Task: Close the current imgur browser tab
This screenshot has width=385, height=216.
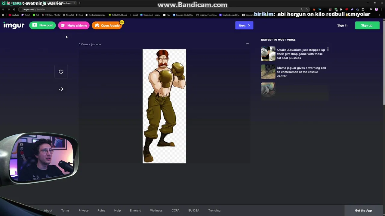Action: coord(74,3)
